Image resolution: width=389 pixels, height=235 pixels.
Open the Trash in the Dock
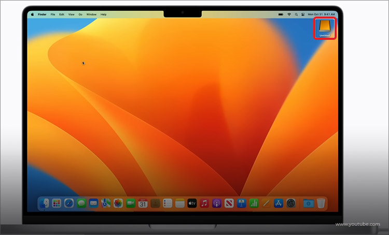point(321,203)
